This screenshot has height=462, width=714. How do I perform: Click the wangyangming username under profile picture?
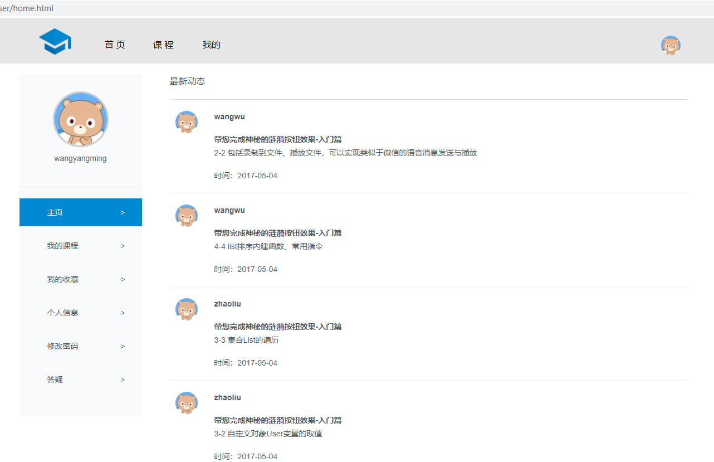[x=81, y=158]
